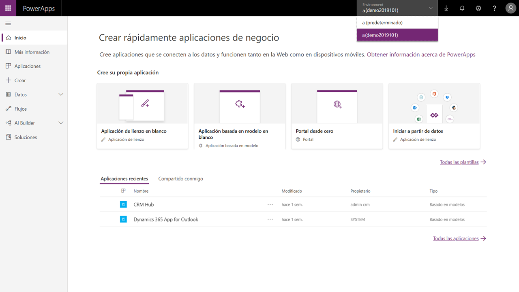
Task: Open Aplicación de lienzo en blanco card
Action: (x=142, y=116)
